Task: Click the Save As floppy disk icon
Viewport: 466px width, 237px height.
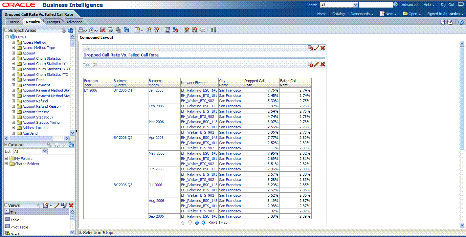Action: pyautogui.click(x=450, y=22)
